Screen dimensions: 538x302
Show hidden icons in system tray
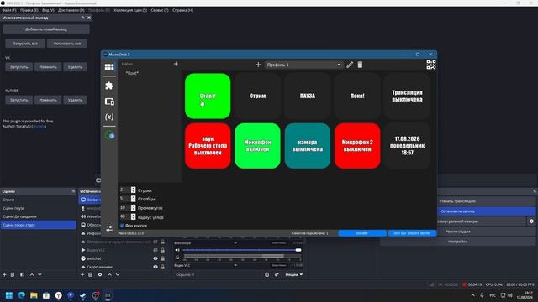click(x=472, y=295)
